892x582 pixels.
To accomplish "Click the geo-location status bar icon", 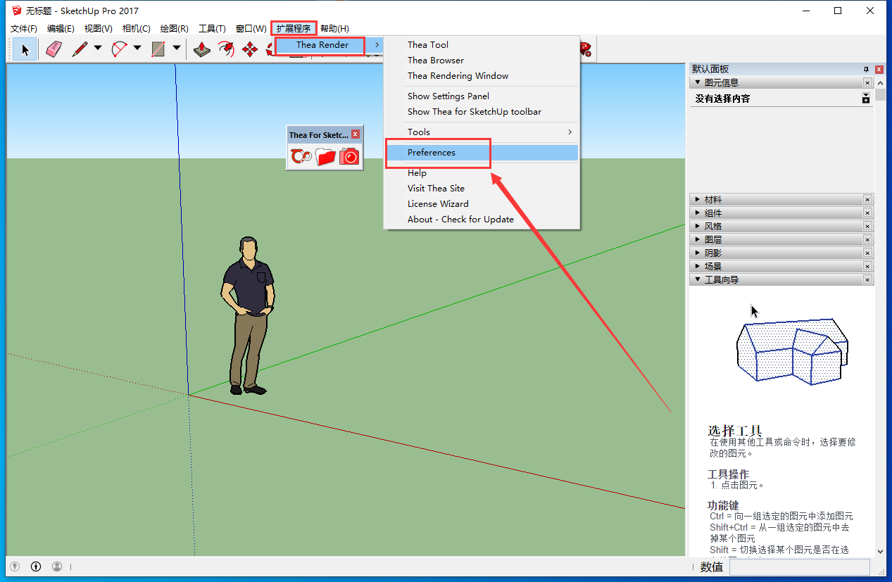I will (x=14, y=567).
